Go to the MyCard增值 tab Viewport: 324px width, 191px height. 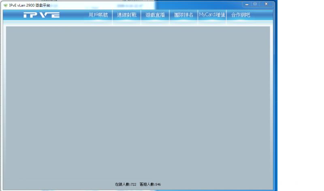212,15
